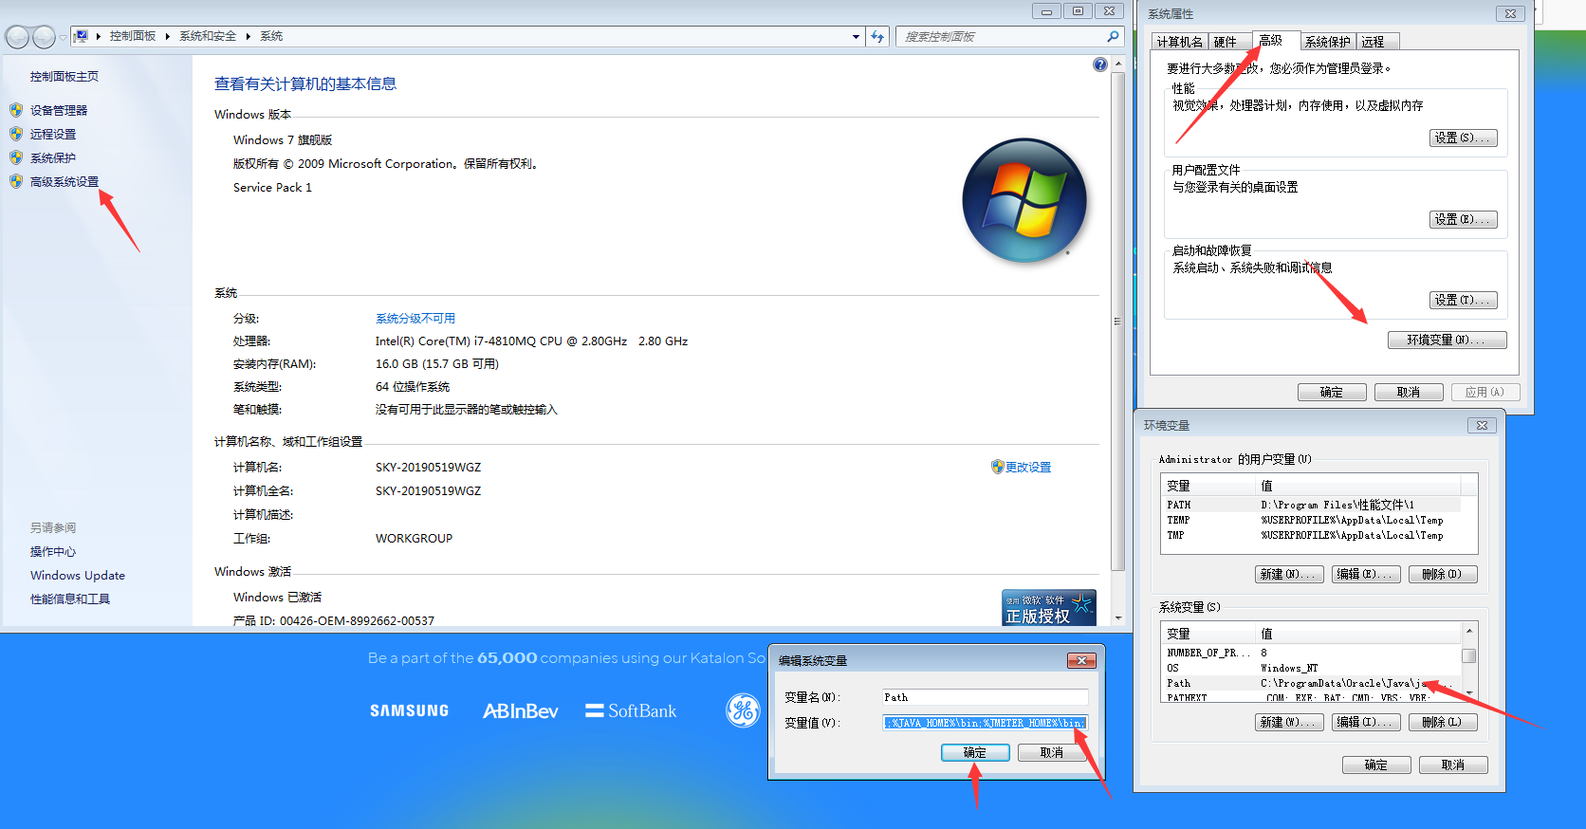Click the 环境变量(N) button
The image size is (1586, 829).
[x=1447, y=341]
